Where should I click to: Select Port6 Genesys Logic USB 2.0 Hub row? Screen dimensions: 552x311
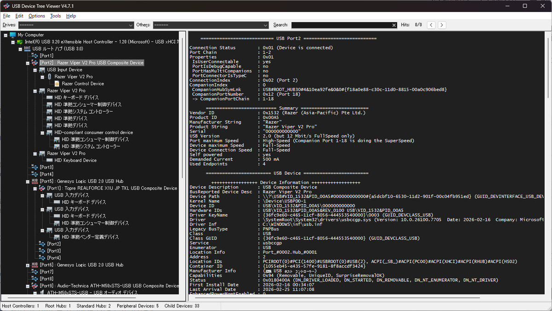81,265
